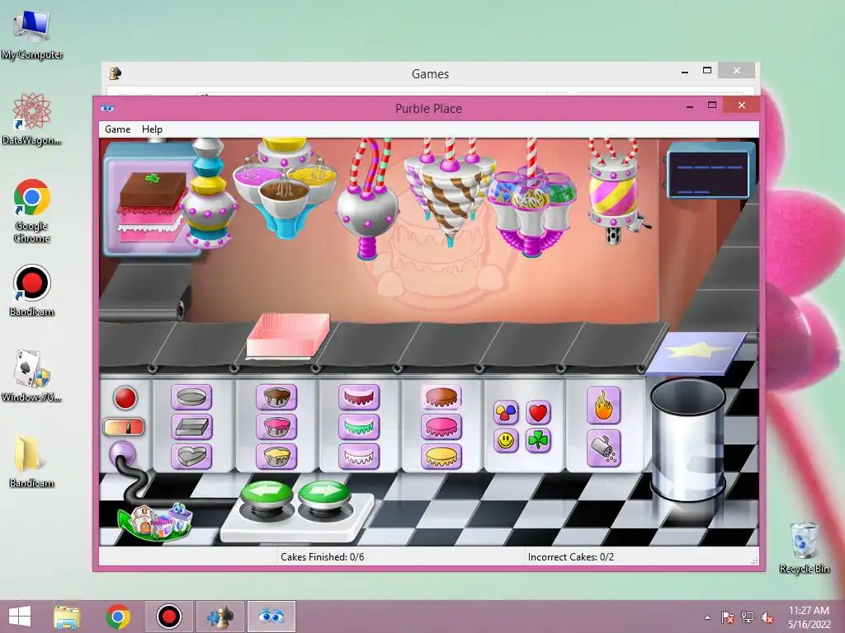Activate the flame topping button
The height and width of the screenshot is (633, 845).
(603, 406)
